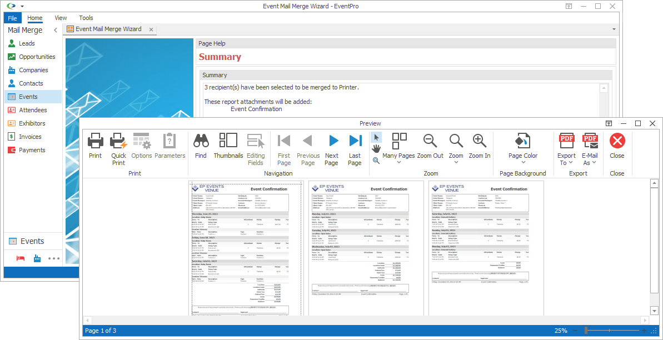Click preview horizontal scrollbar right arrow
This screenshot has width=663, height=340.
[x=645, y=320]
